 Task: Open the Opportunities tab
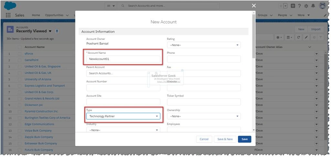[54, 15]
